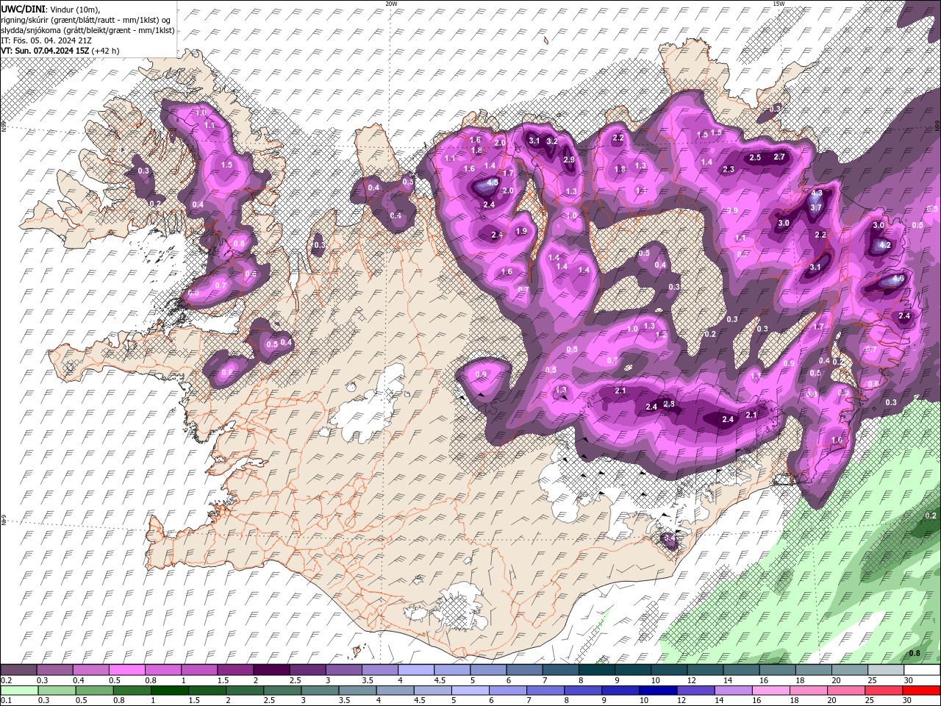Click the 4.2 snowfall value on the map
The height and width of the screenshot is (706, 941).
tap(885, 245)
